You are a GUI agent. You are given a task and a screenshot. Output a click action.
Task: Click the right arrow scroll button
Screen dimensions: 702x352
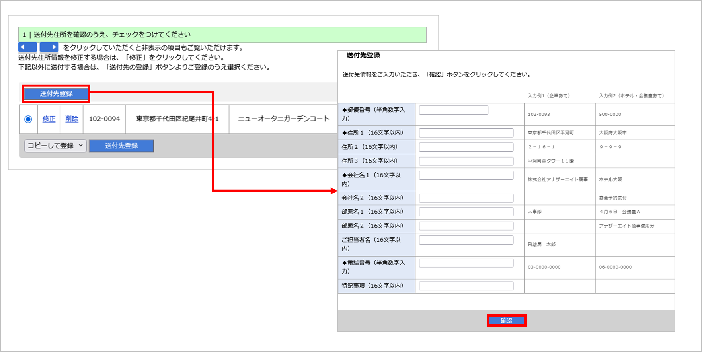49,47
